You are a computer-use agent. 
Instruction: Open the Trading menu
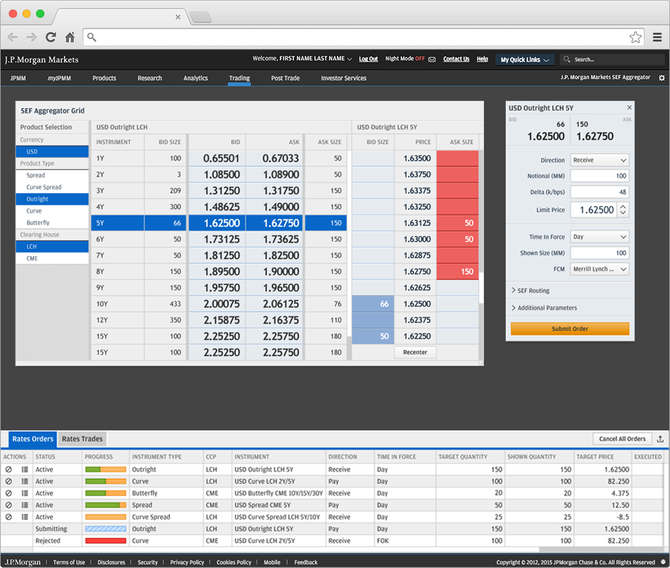(x=239, y=78)
